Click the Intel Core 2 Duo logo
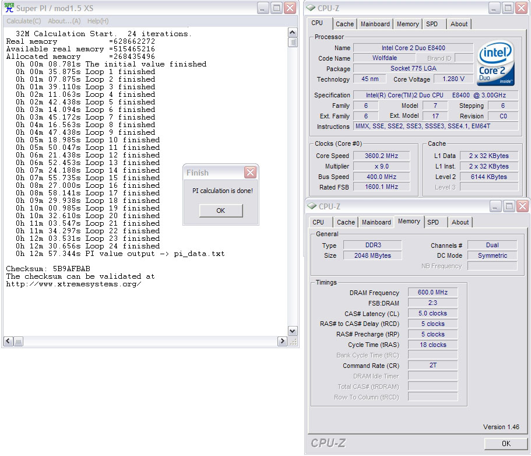Screen dimensions: 531x456 (x=495, y=63)
